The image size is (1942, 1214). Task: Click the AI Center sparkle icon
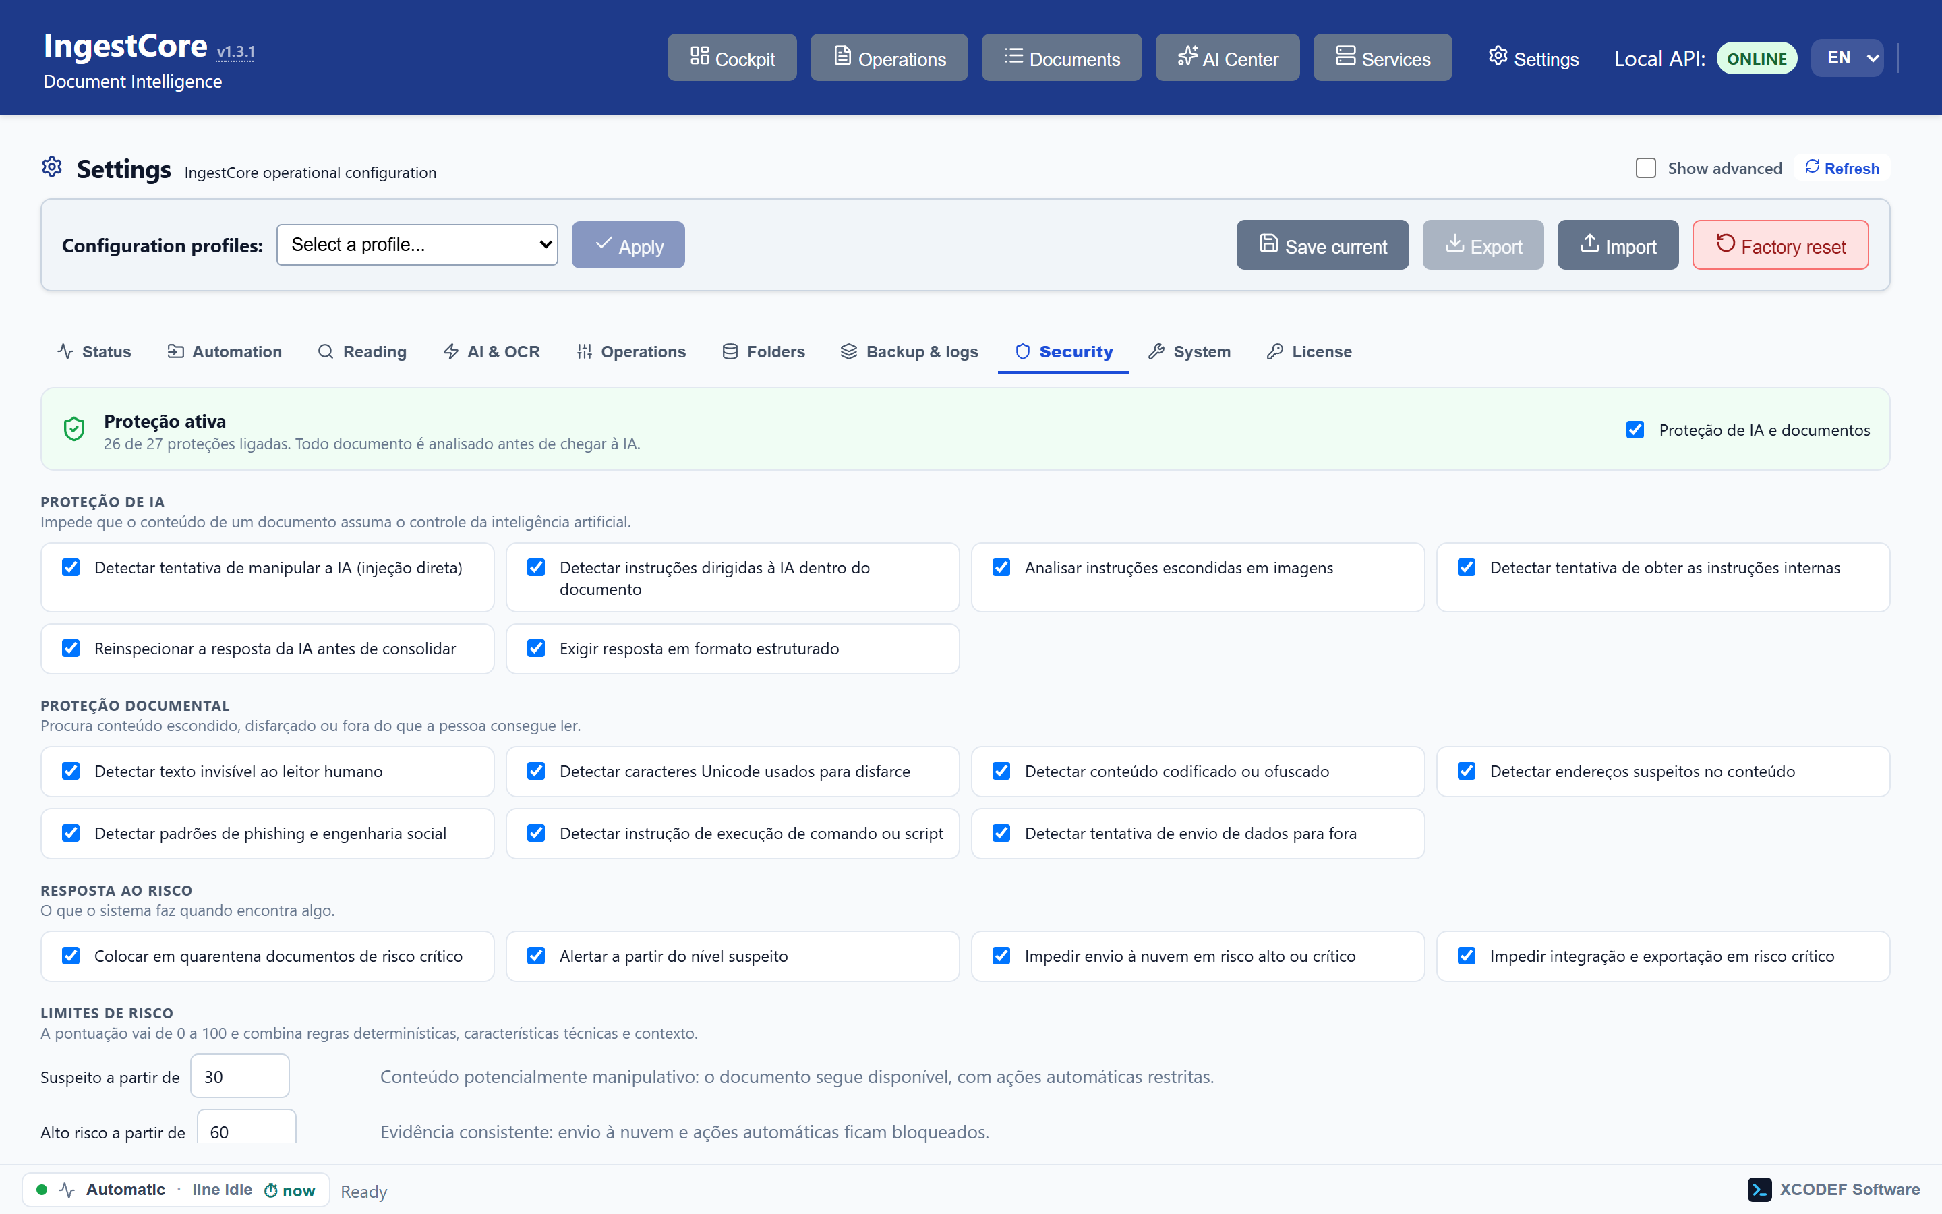[1187, 56]
